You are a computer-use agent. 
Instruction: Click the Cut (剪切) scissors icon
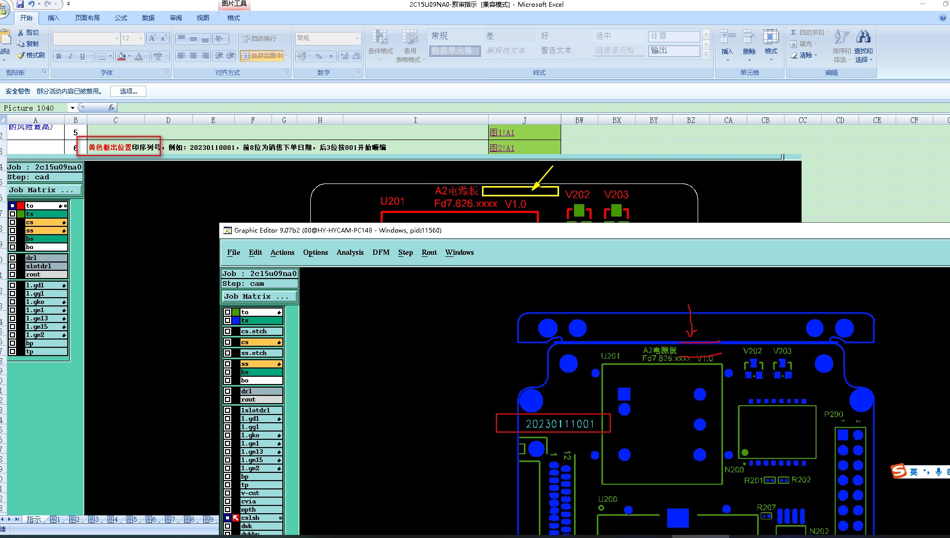tap(21, 32)
